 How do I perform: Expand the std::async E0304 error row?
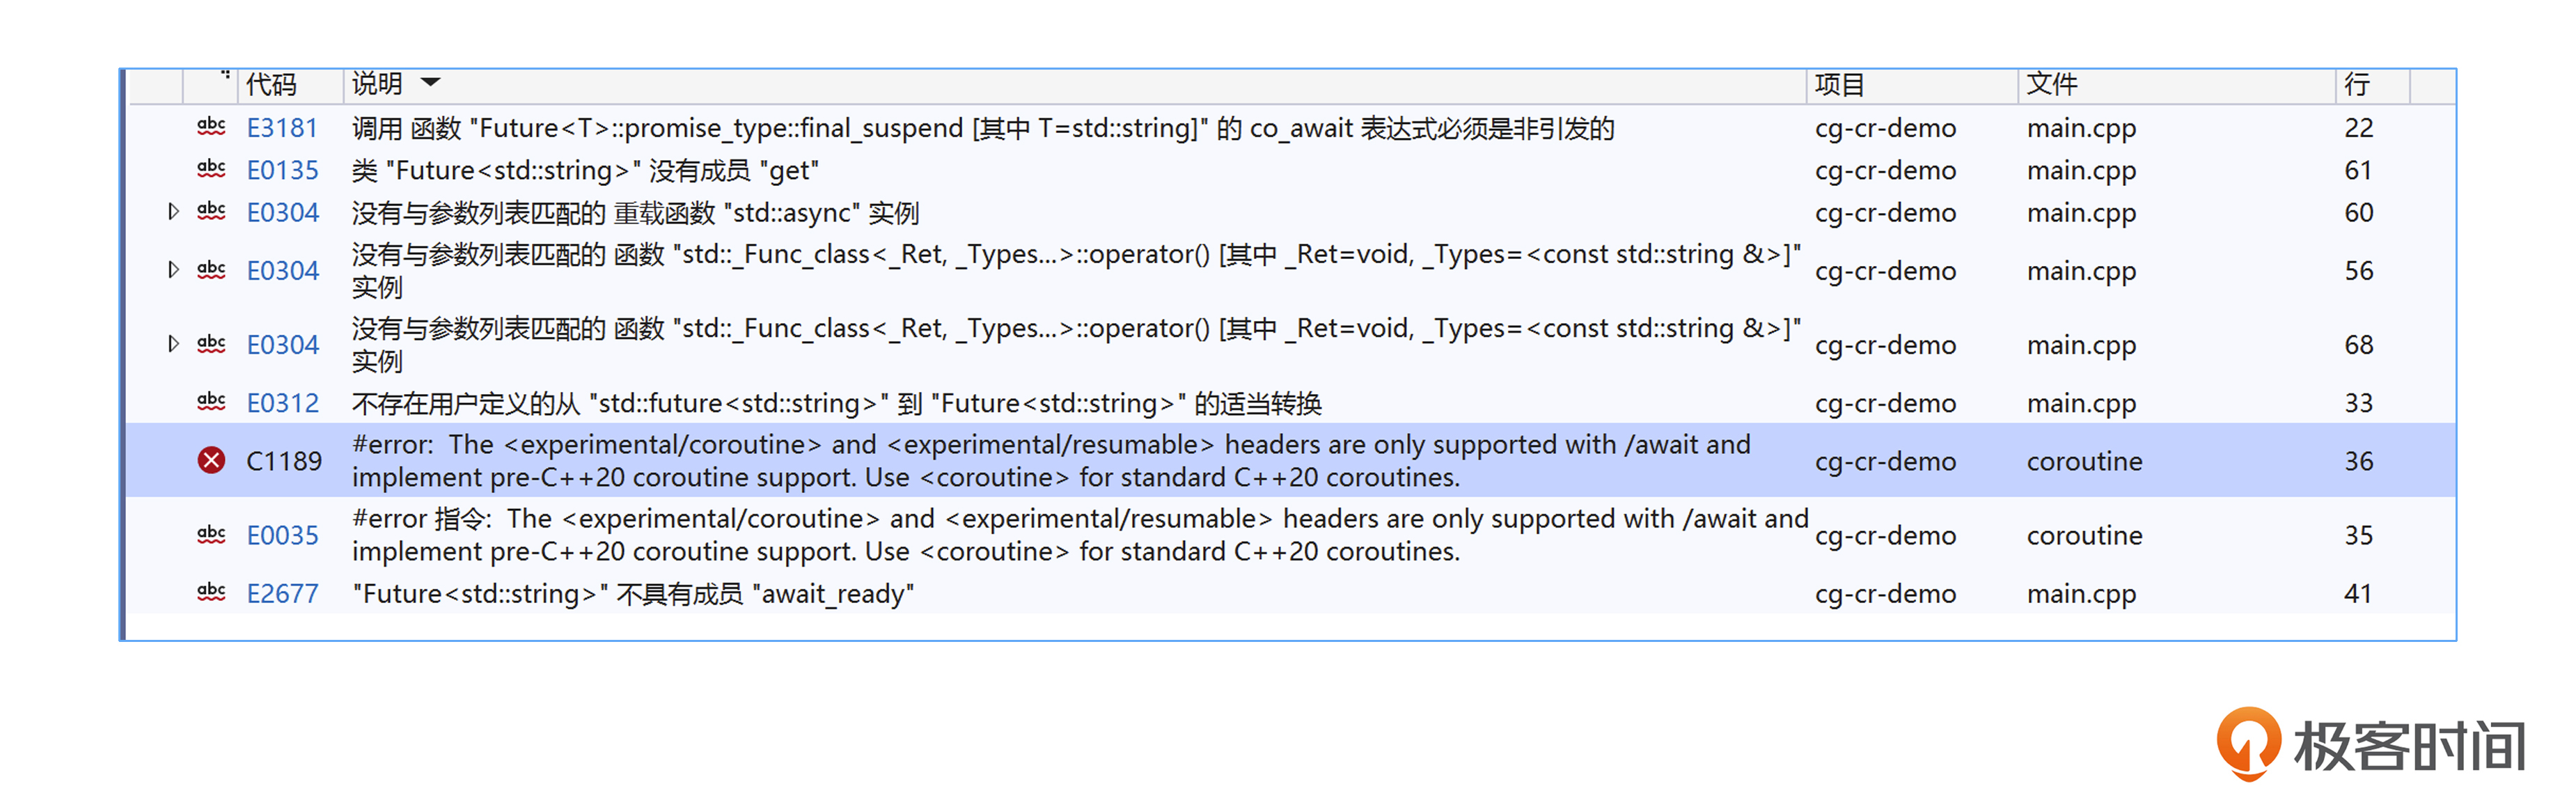click(x=173, y=211)
